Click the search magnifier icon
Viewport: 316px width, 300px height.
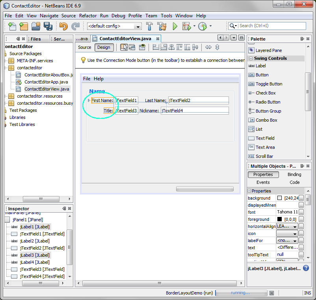pos(232,26)
